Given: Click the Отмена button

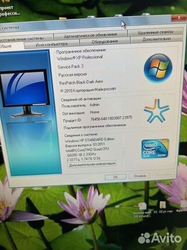Looking at the screenshot, I should point(139,176).
